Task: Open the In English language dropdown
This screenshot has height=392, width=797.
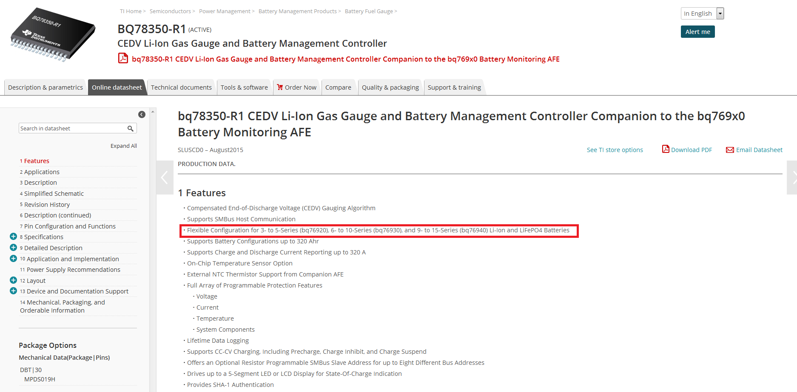Action: (x=702, y=14)
